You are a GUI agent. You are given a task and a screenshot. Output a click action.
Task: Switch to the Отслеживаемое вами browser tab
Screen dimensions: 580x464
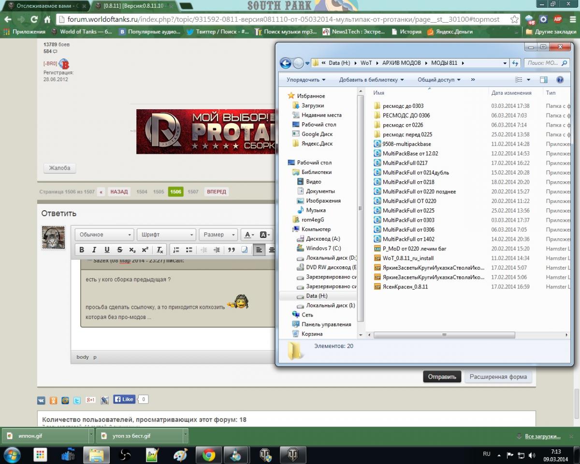tap(45, 6)
